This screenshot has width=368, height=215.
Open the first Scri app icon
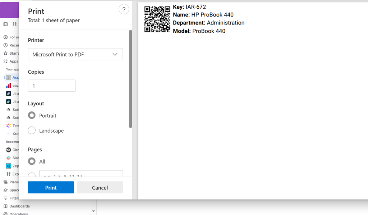[9, 110]
